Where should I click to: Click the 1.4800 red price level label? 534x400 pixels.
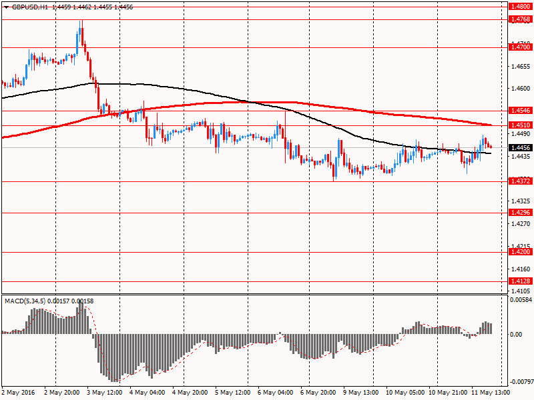pyautogui.click(x=521, y=7)
